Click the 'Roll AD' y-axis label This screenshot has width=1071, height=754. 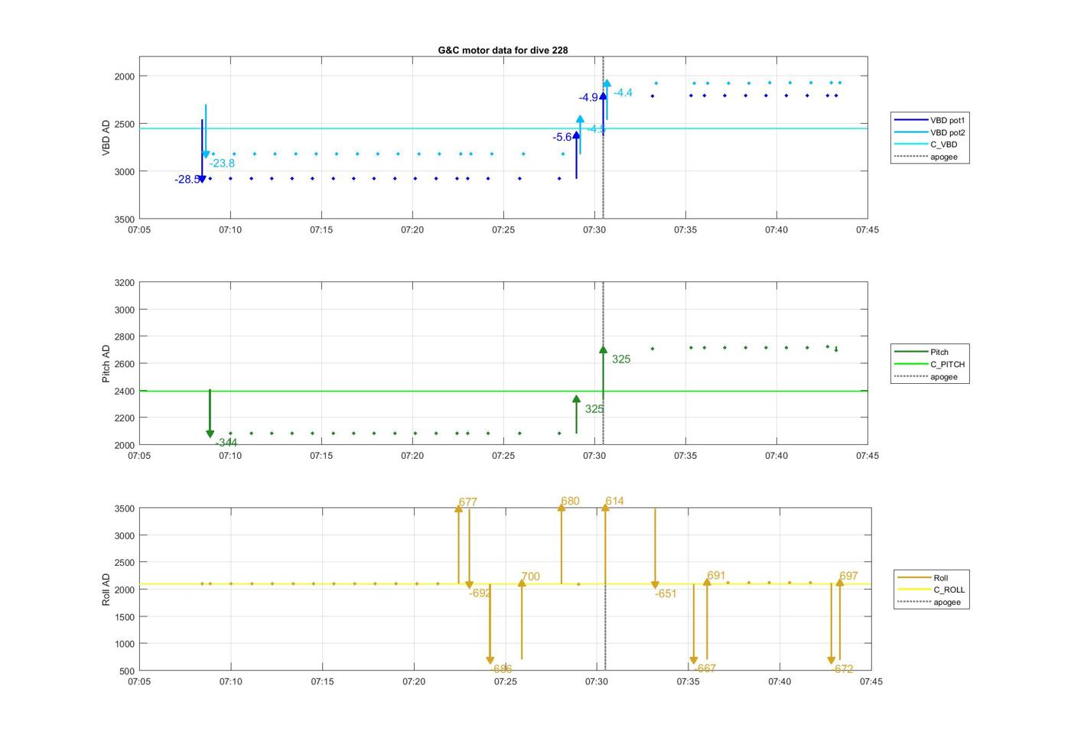[106, 590]
